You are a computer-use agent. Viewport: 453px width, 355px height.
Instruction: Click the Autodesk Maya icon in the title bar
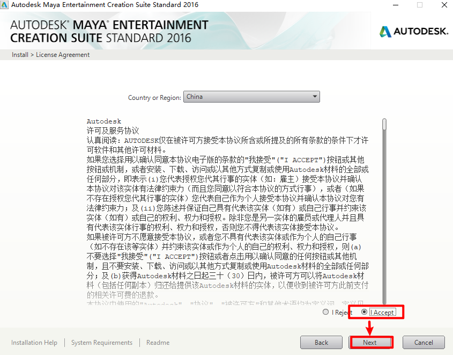pos(4,5)
